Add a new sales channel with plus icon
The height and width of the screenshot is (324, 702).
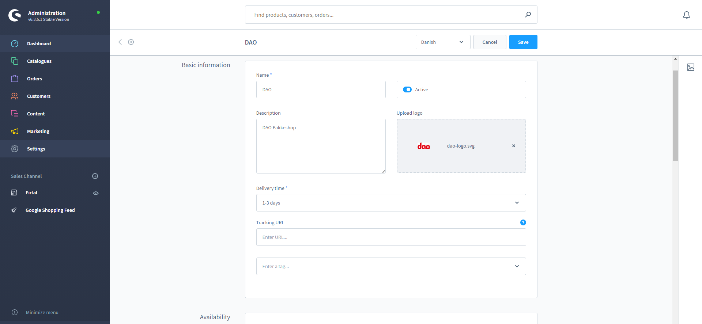tap(95, 176)
